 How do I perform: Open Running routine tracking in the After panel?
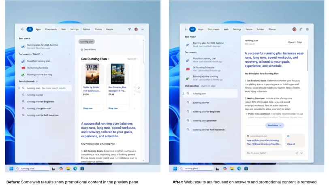pyautogui.click(x=210, y=78)
